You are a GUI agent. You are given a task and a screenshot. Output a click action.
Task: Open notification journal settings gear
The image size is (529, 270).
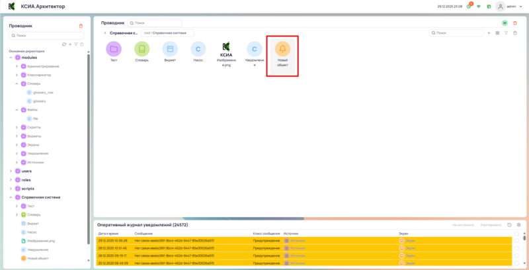point(518,224)
